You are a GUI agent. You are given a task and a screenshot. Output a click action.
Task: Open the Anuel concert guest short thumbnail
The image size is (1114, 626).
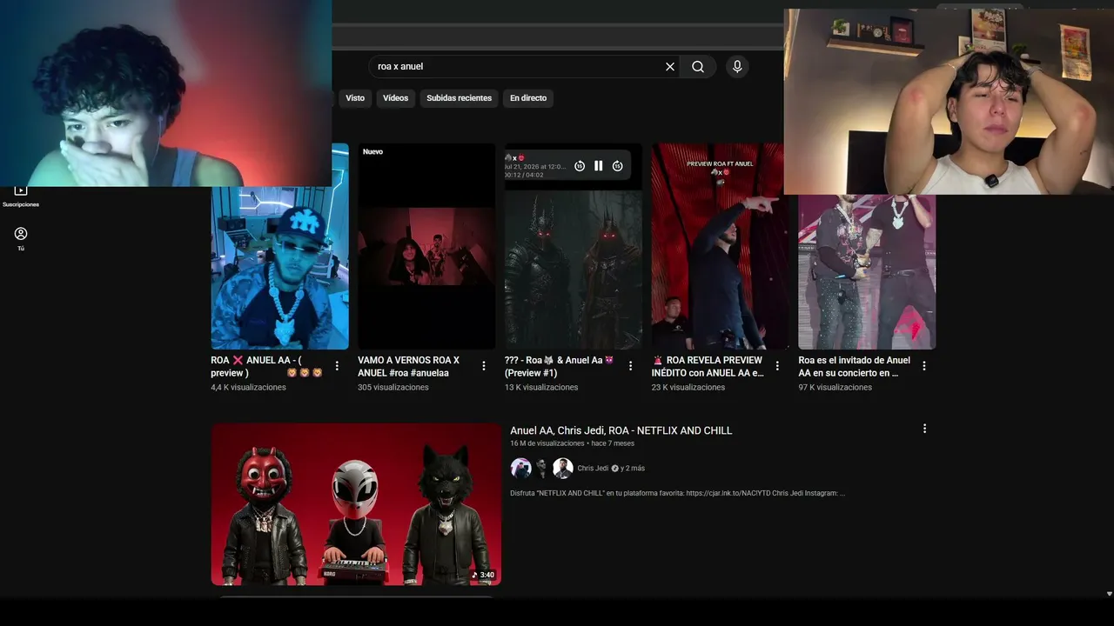[x=867, y=271]
